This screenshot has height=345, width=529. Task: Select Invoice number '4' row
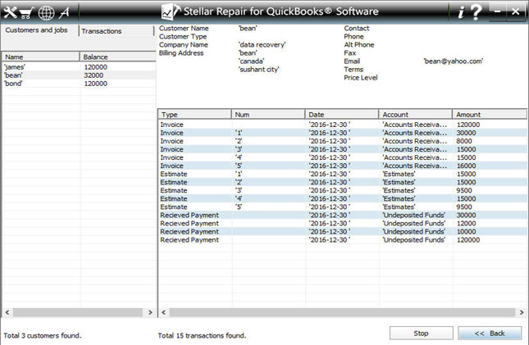point(342,157)
